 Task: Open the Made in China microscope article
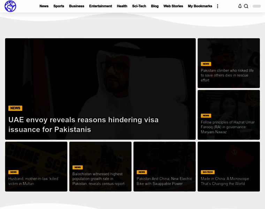pyautogui.click(x=225, y=181)
